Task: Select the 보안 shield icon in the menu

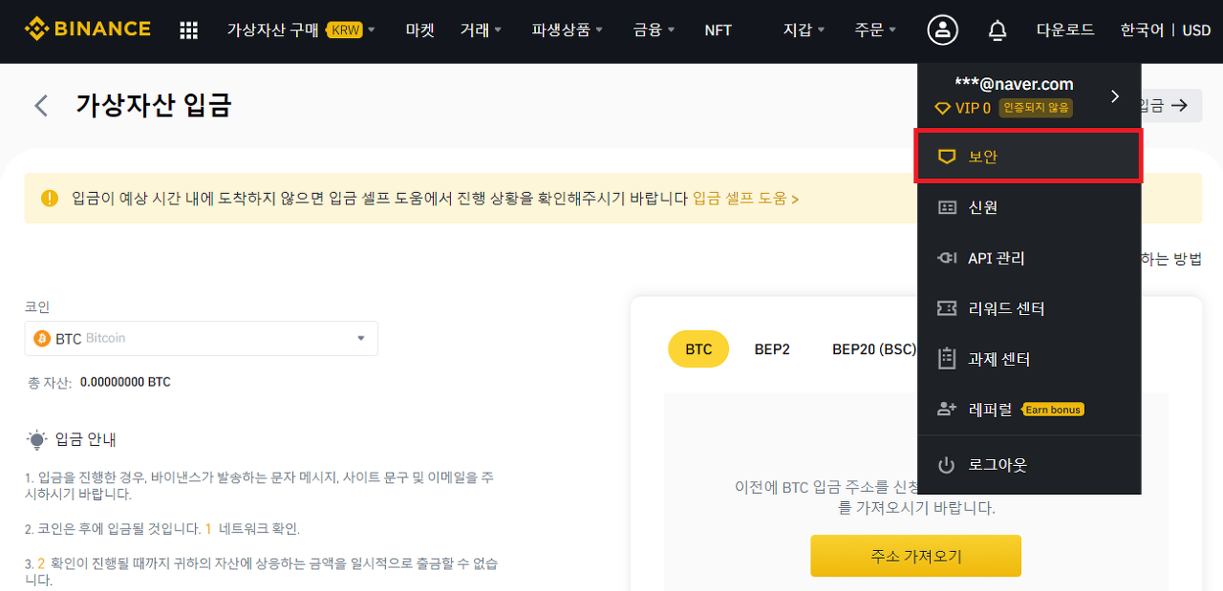Action: (x=947, y=156)
